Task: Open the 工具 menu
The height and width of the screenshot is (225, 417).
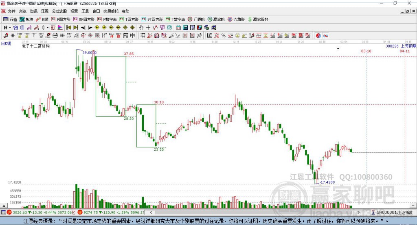Action: (x=85, y=11)
